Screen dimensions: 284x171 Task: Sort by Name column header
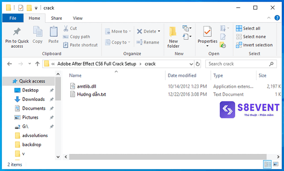pyautogui.click(x=75, y=75)
